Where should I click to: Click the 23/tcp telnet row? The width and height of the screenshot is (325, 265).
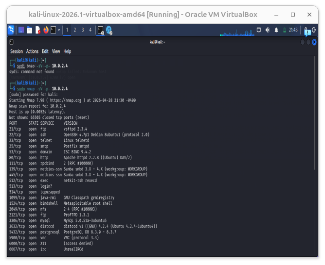click(49, 140)
